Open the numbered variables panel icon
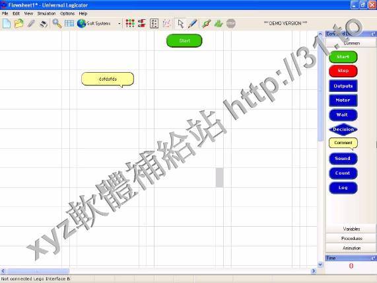The width and height of the screenshot is (377, 283). (x=154, y=24)
